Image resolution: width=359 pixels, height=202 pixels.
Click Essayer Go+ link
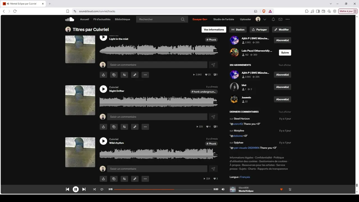[200, 19]
